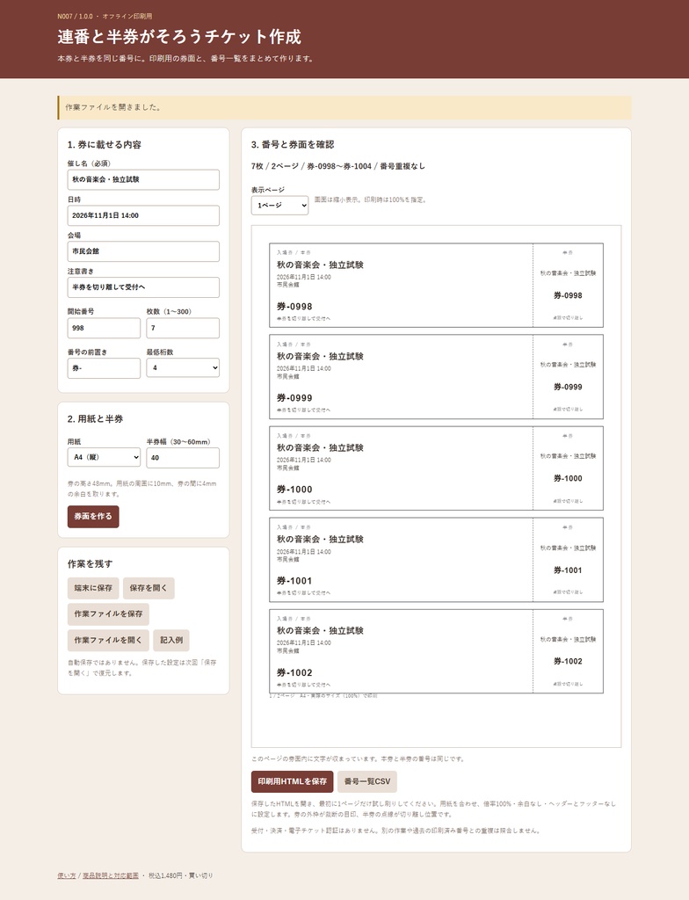
Task: Open the 商品説明と対応範囲 footer link
Action: (x=111, y=876)
